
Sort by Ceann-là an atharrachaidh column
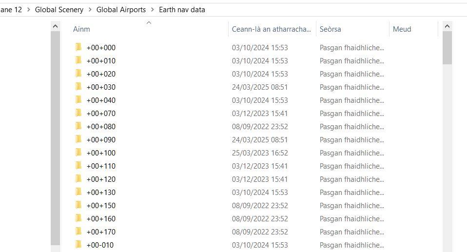coord(271,29)
